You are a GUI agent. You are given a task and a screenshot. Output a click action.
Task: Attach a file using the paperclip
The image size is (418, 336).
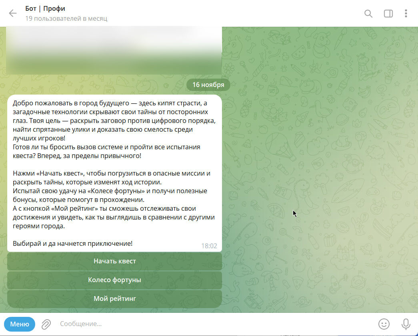[x=46, y=324]
